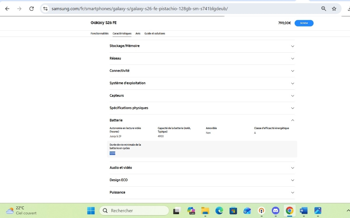The image size is (350, 218).
Task: Collapse the Batterie section
Action: [x=202, y=120]
